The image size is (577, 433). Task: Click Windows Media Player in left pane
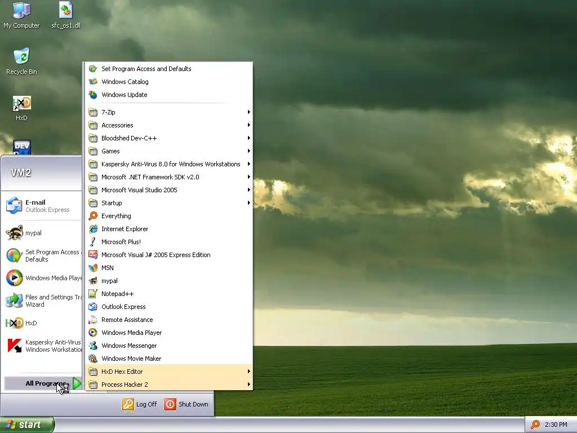(x=42, y=278)
